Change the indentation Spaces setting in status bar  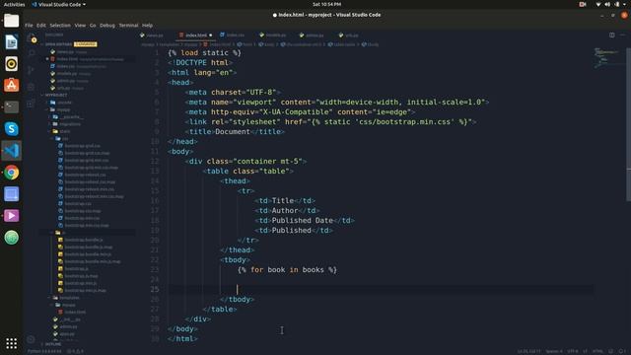click(x=554, y=351)
